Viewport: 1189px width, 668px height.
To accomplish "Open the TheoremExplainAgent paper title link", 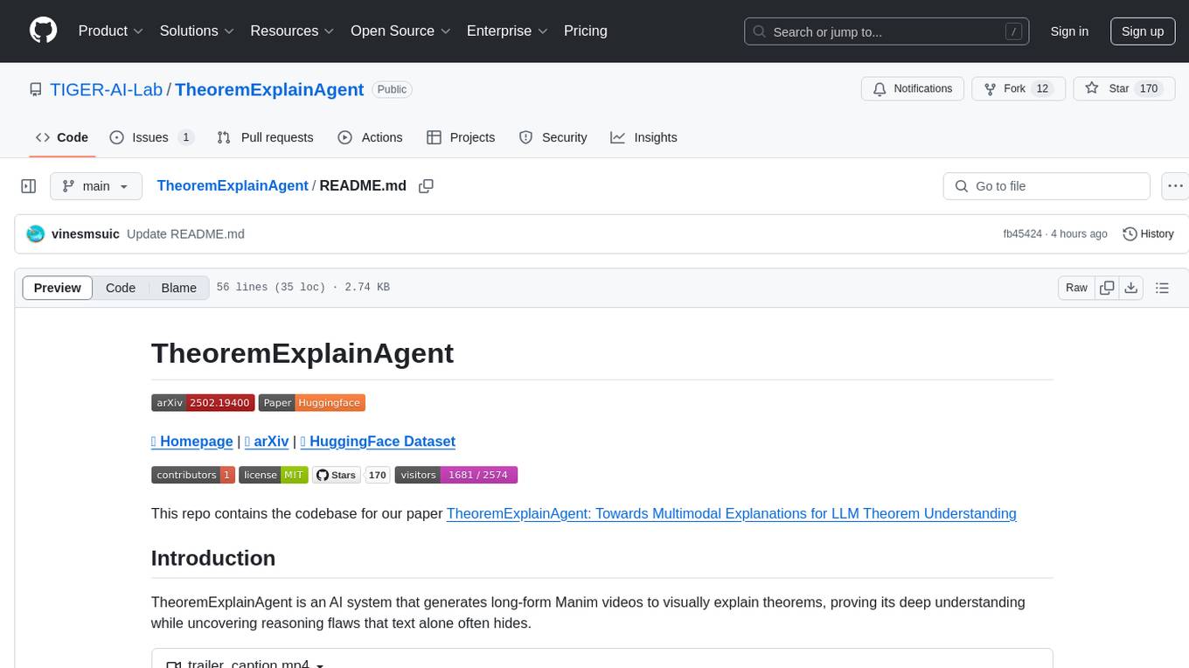I will tap(731, 514).
